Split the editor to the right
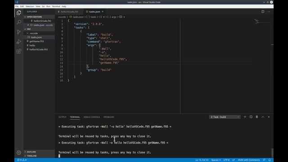The height and width of the screenshot is (162, 288). [x=263, y=12]
